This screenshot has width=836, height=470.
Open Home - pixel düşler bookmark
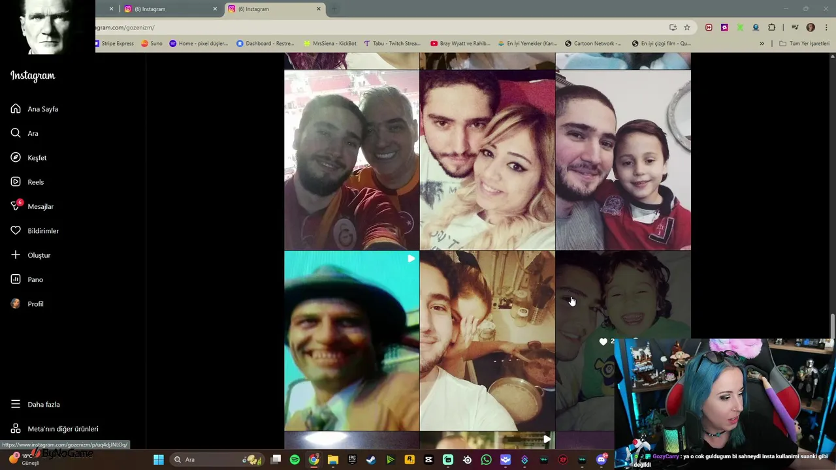coord(199,44)
